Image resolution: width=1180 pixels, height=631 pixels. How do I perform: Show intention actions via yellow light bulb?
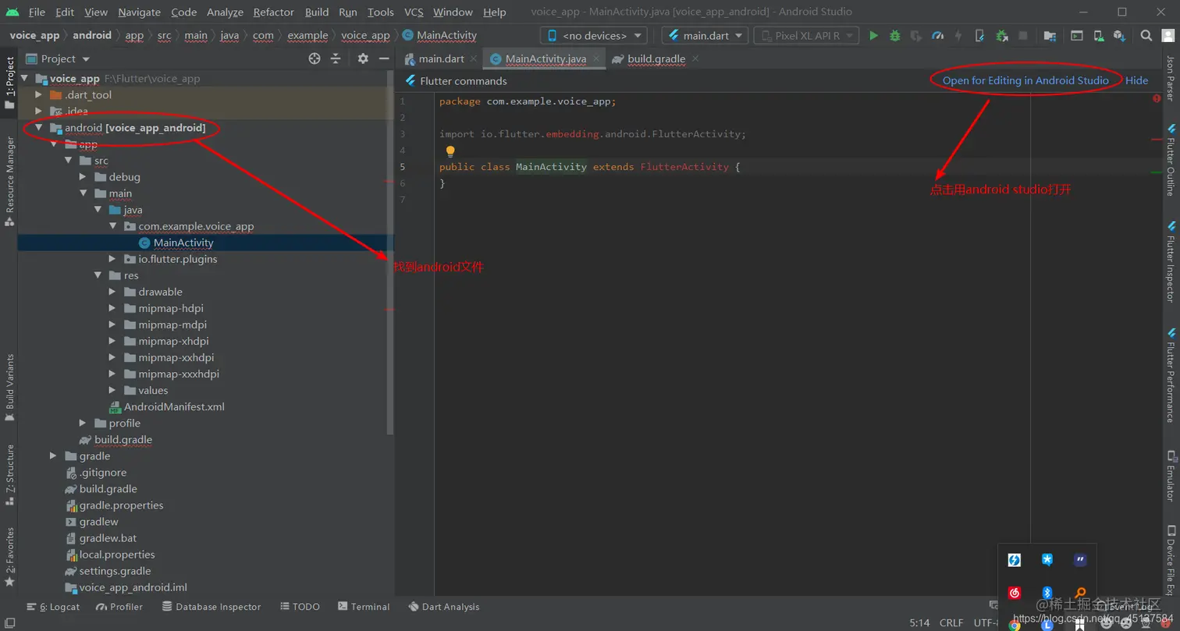pyautogui.click(x=450, y=151)
